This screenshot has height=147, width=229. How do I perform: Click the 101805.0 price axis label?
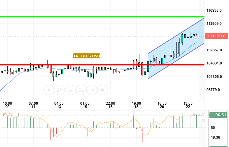[214, 77]
